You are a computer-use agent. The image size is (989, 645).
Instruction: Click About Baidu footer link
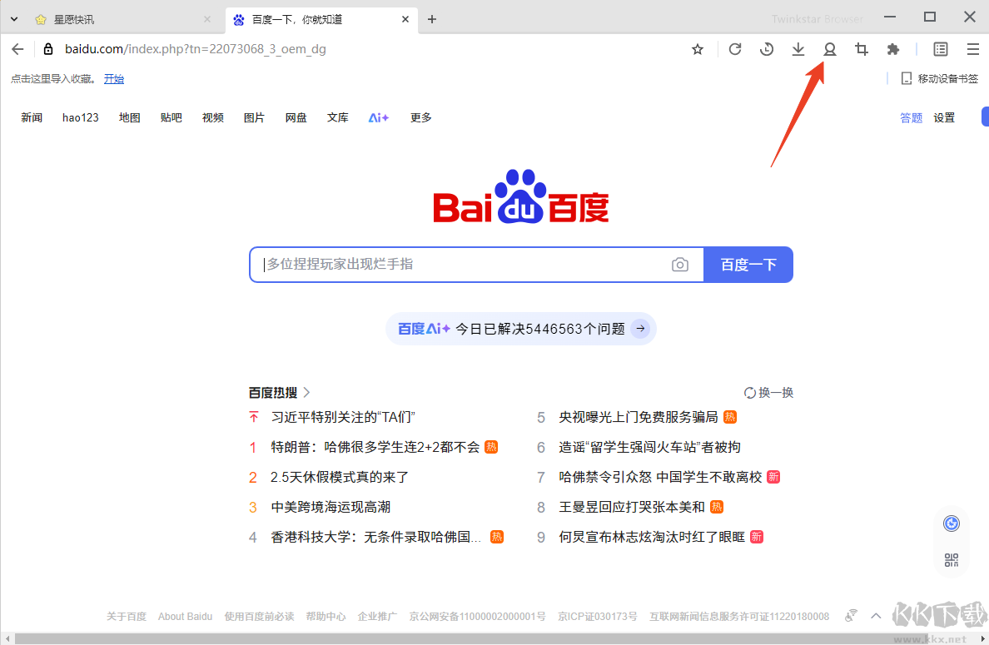tap(185, 616)
